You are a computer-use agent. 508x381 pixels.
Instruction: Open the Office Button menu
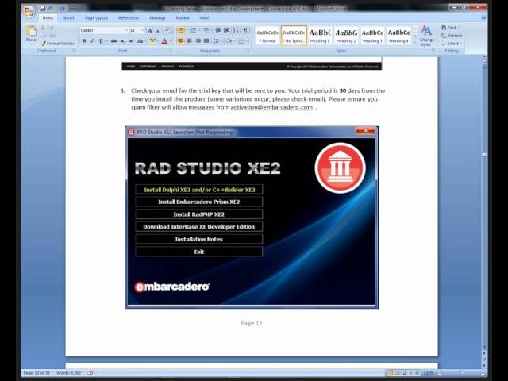coord(29,13)
